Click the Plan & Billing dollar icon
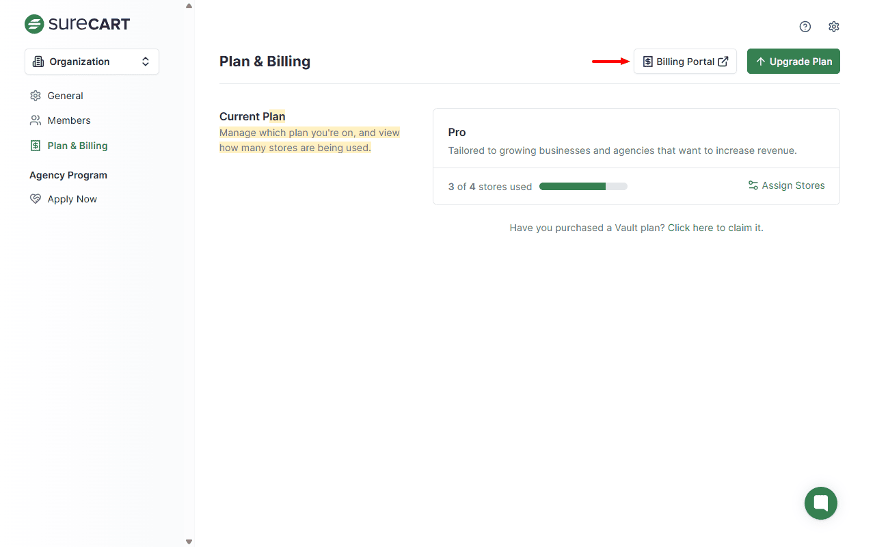The image size is (875, 547). [36, 146]
